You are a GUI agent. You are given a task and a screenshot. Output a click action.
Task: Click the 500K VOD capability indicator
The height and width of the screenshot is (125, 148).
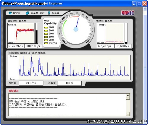tap(46, 37)
